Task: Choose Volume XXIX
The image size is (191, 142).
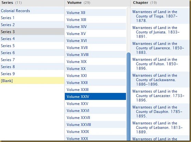Action: (x=95, y=132)
